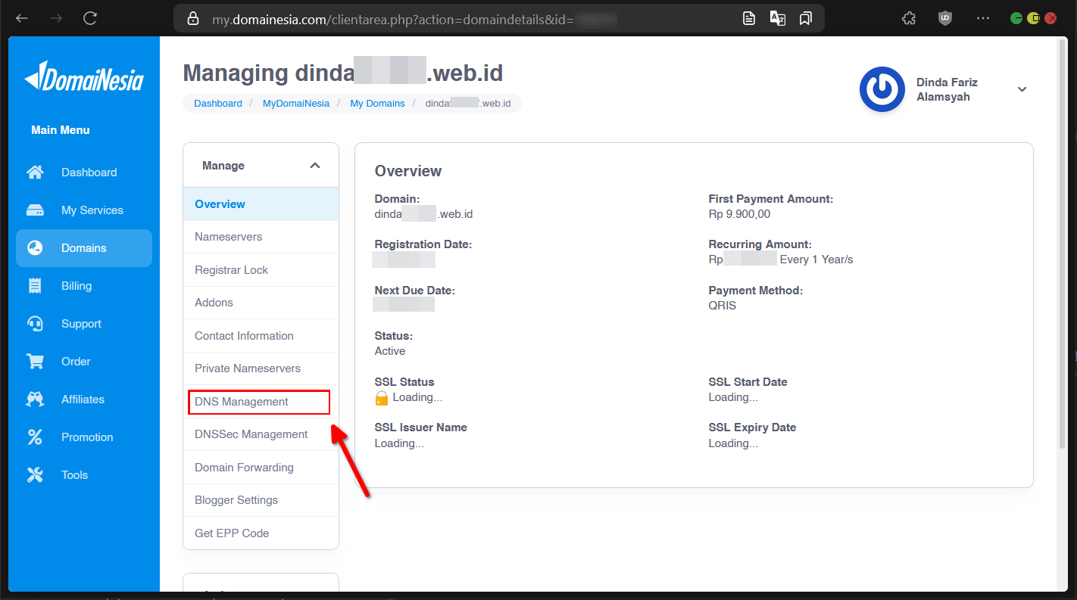Open Get EPP Code option
This screenshot has width=1077, height=600.
[x=232, y=533]
